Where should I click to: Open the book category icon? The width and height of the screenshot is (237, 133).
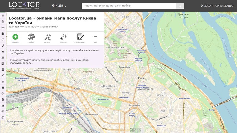coord(3,58)
